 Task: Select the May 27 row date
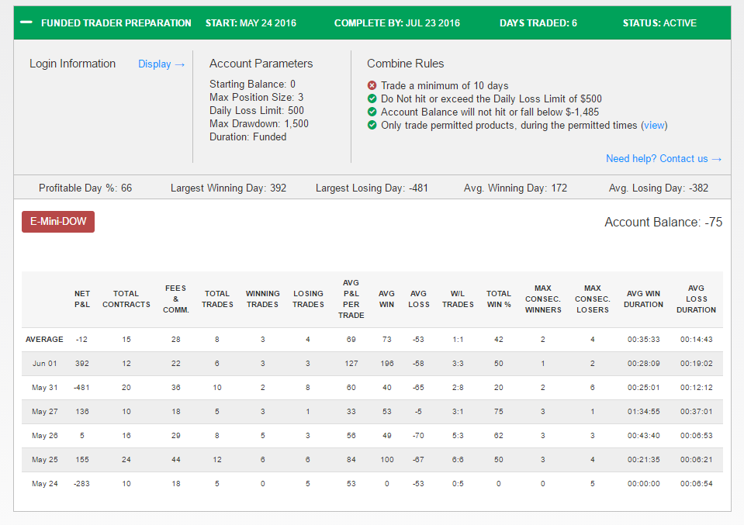(x=44, y=412)
